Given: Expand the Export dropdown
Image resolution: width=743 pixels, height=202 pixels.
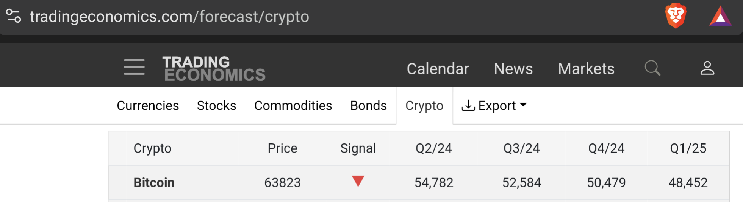Looking at the screenshot, I should [494, 106].
